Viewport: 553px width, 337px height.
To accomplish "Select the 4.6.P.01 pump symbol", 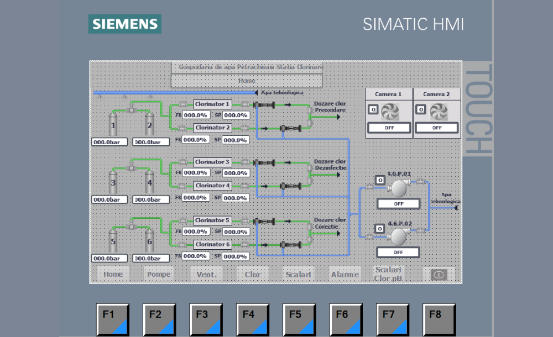I will click(x=399, y=188).
